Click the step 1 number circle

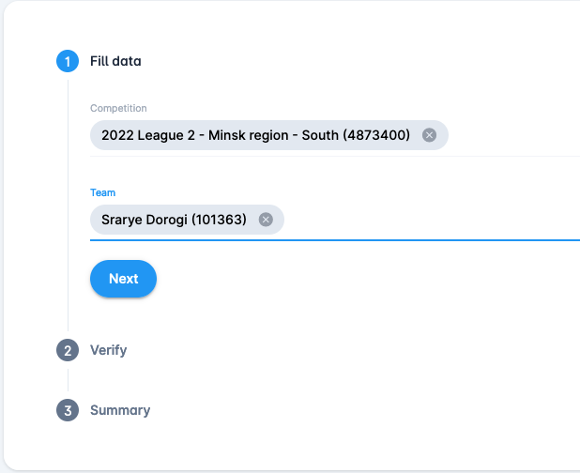pyautogui.click(x=68, y=62)
